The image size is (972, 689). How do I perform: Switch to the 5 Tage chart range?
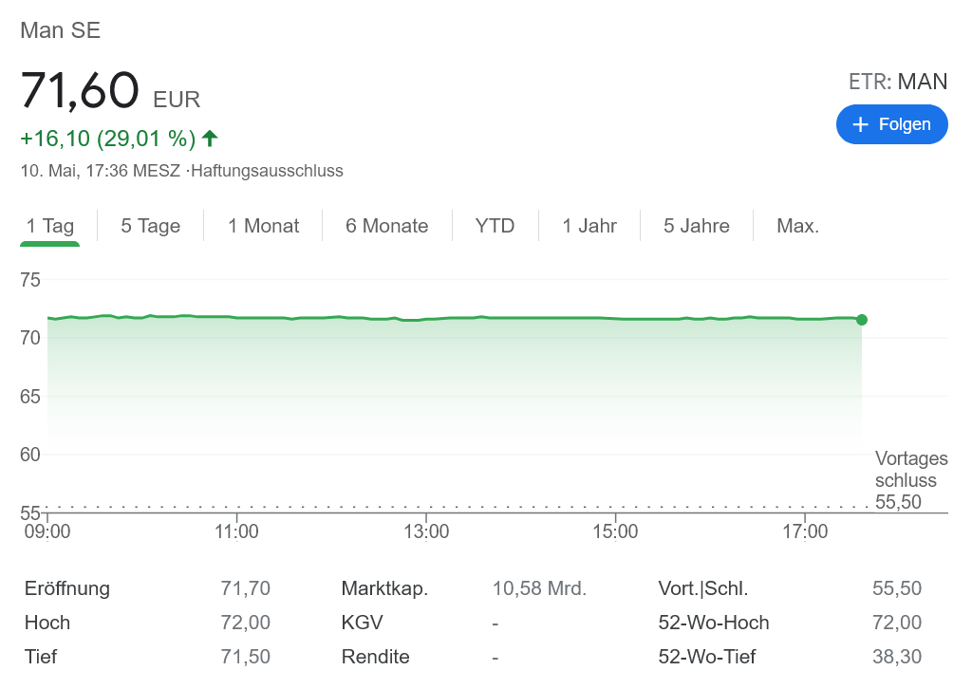[x=150, y=226]
